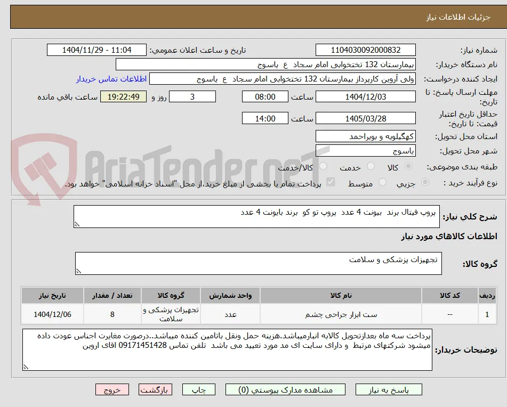Click the پاسخ به نیاز button
The height and width of the screenshot is (407, 507).
click(x=389, y=389)
